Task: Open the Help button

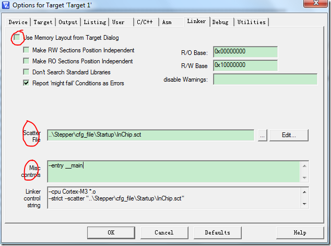Action: 300,233
